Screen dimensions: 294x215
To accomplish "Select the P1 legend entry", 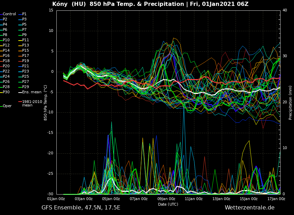I will pyautogui.click(x=24, y=14).
